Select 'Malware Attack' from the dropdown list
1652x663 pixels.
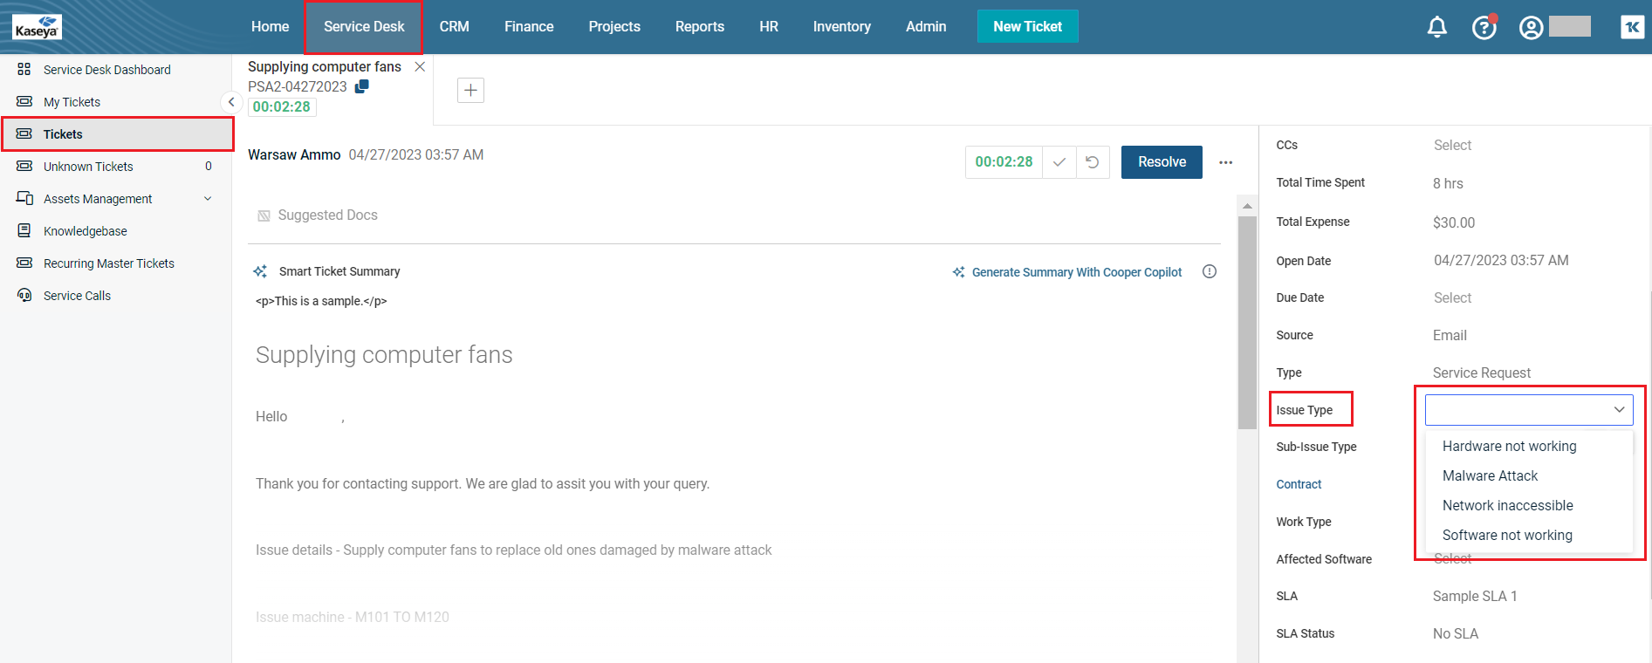(1490, 475)
